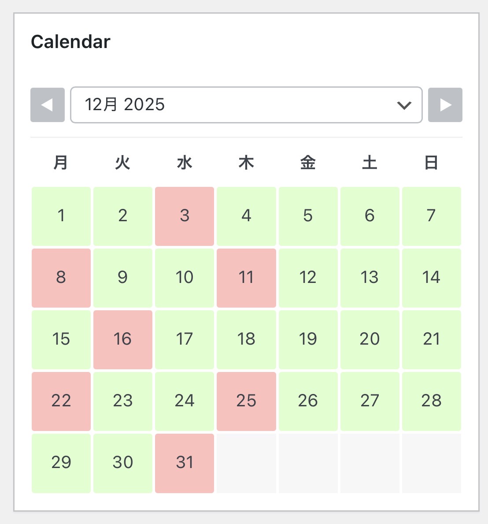Select day 14 in the Sunday column
This screenshot has width=488, height=524.
431,278
